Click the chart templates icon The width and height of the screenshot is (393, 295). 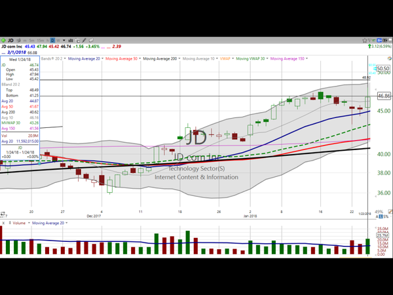(78, 41)
